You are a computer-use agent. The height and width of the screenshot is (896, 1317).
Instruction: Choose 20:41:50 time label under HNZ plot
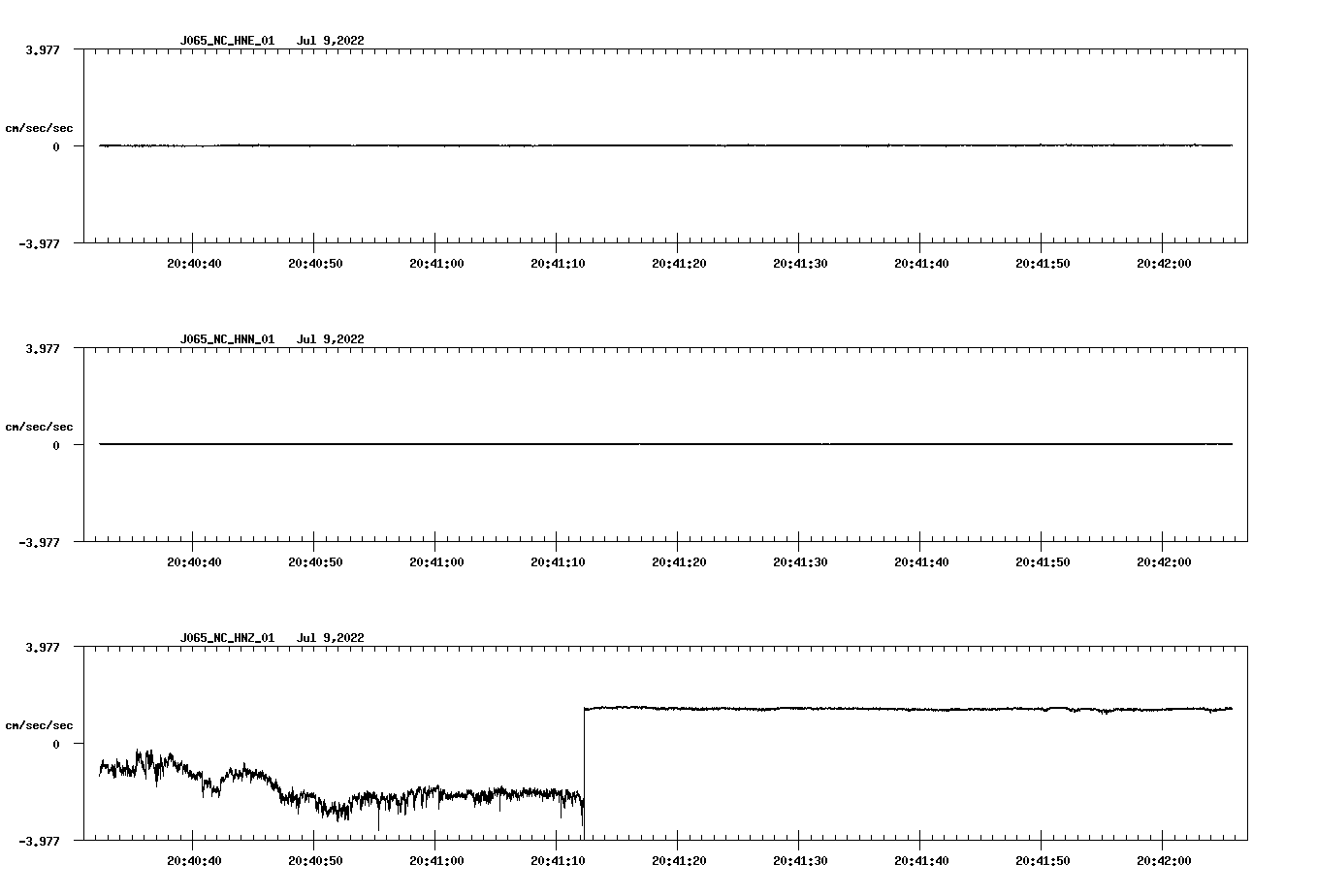pos(1043,860)
